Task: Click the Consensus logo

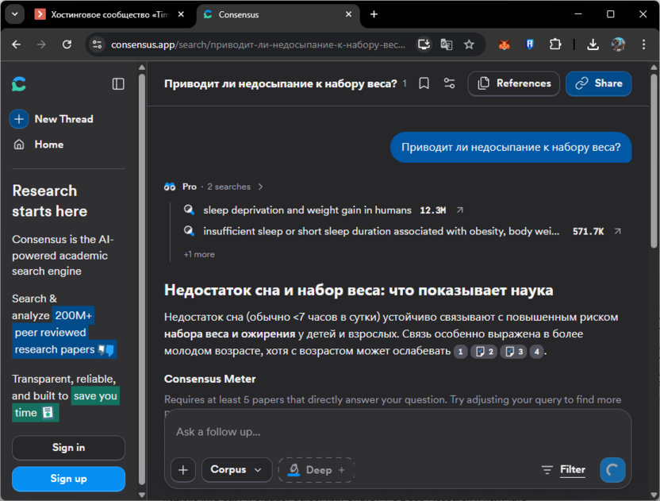Action: coord(19,84)
